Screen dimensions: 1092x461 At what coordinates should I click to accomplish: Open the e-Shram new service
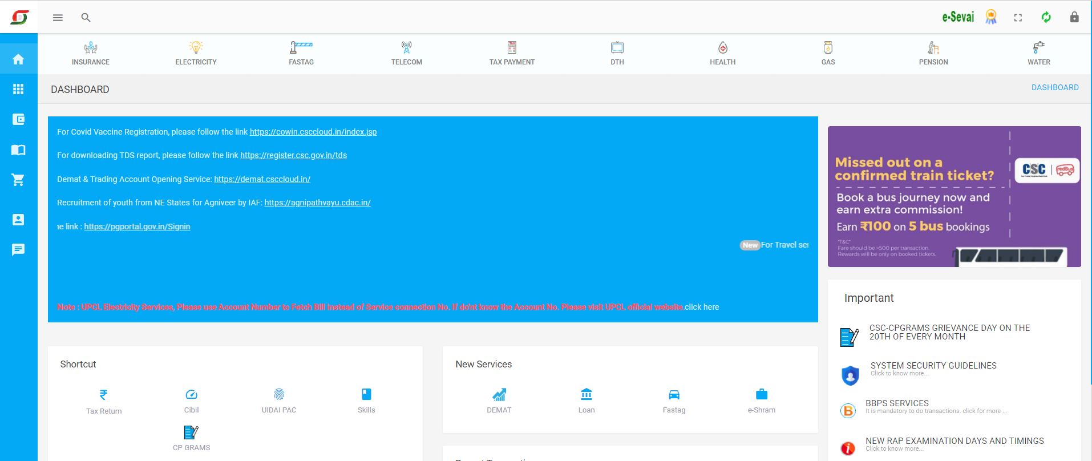[762, 401]
